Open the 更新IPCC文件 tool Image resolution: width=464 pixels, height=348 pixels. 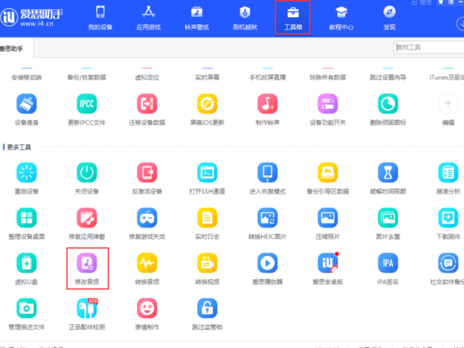(87, 104)
